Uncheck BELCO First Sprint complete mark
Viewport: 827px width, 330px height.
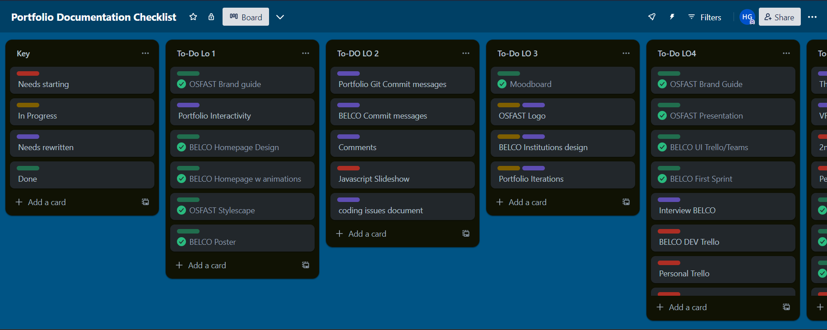pyautogui.click(x=662, y=179)
